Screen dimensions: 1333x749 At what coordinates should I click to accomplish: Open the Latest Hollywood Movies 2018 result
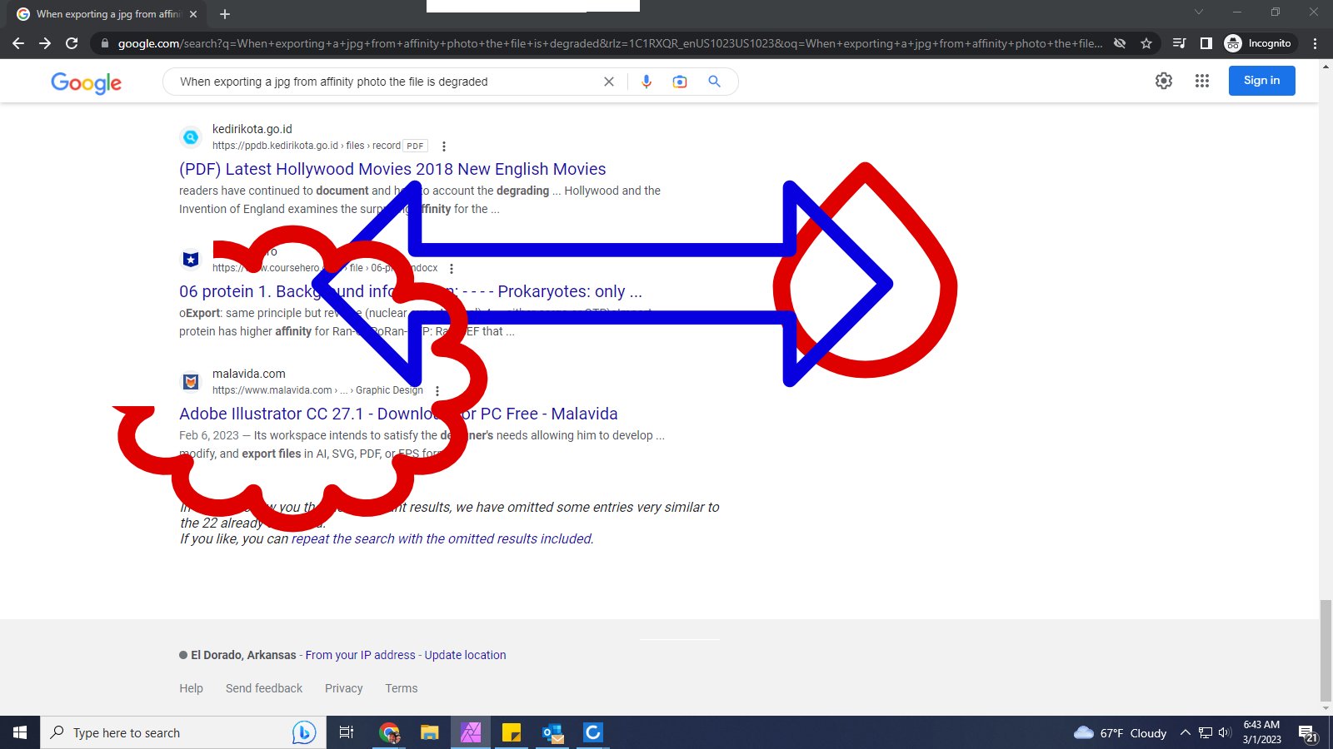(x=392, y=169)
